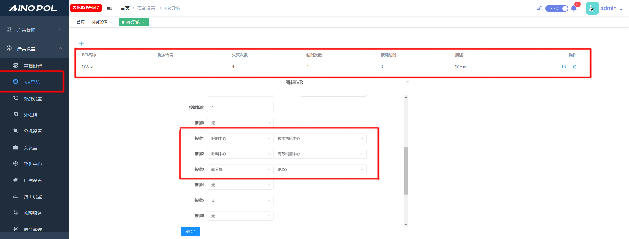Close the IVR导航 tab
The image size is (629, 239).
coord(143,22)
